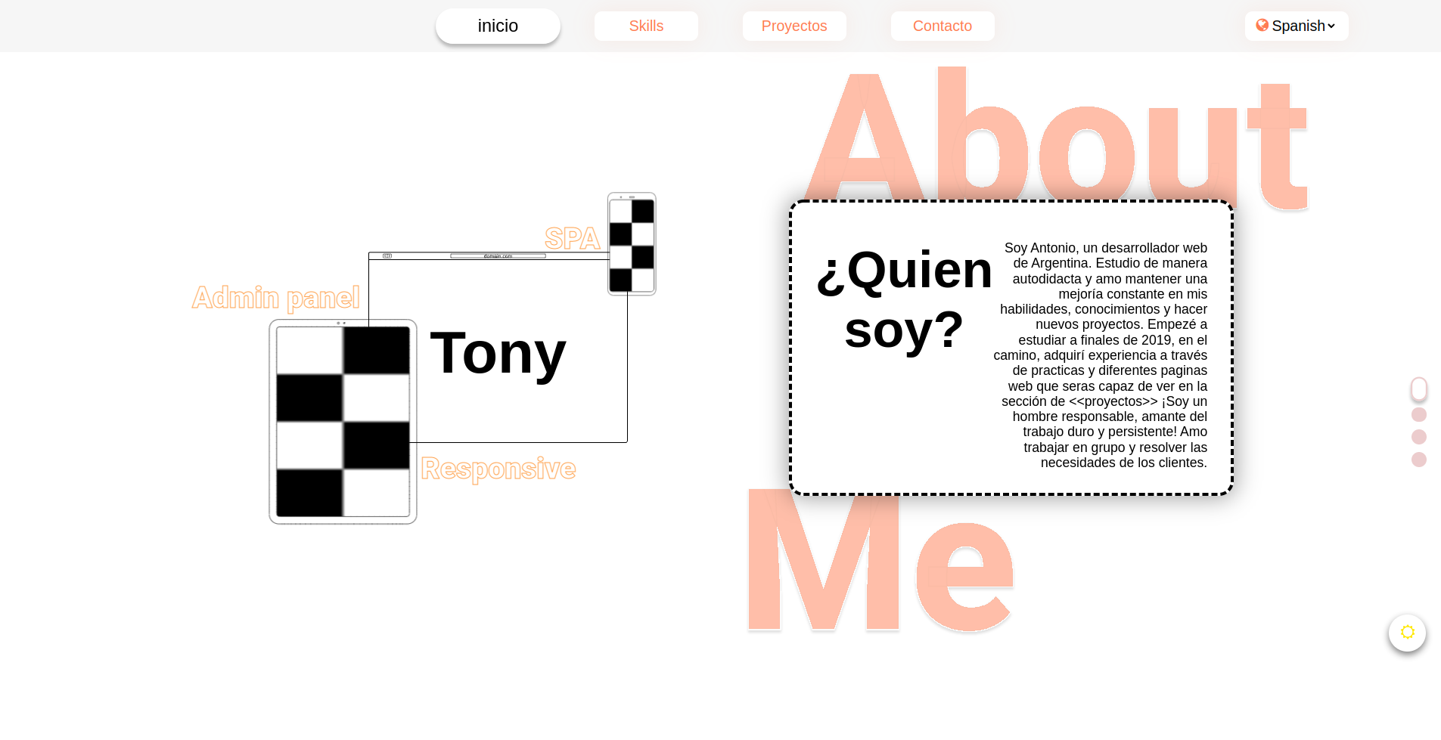The height and width of the screenshot is (740, 1441).
Task: Navigate to the Proyectos section
Action: click(x=793, y=26)
